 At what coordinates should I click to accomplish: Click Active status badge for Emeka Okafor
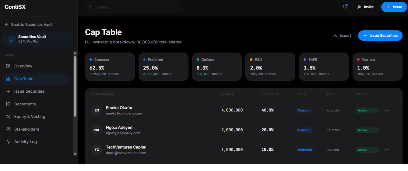point(367,110)
